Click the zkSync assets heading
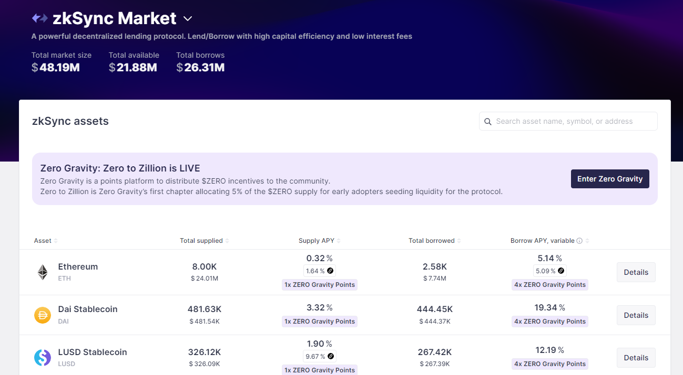 pos(70,121)
